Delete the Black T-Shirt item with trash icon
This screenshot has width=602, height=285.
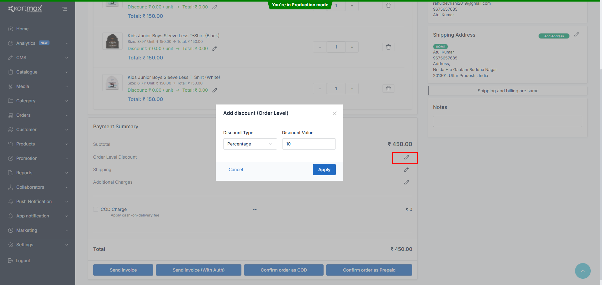click(388, 47)
